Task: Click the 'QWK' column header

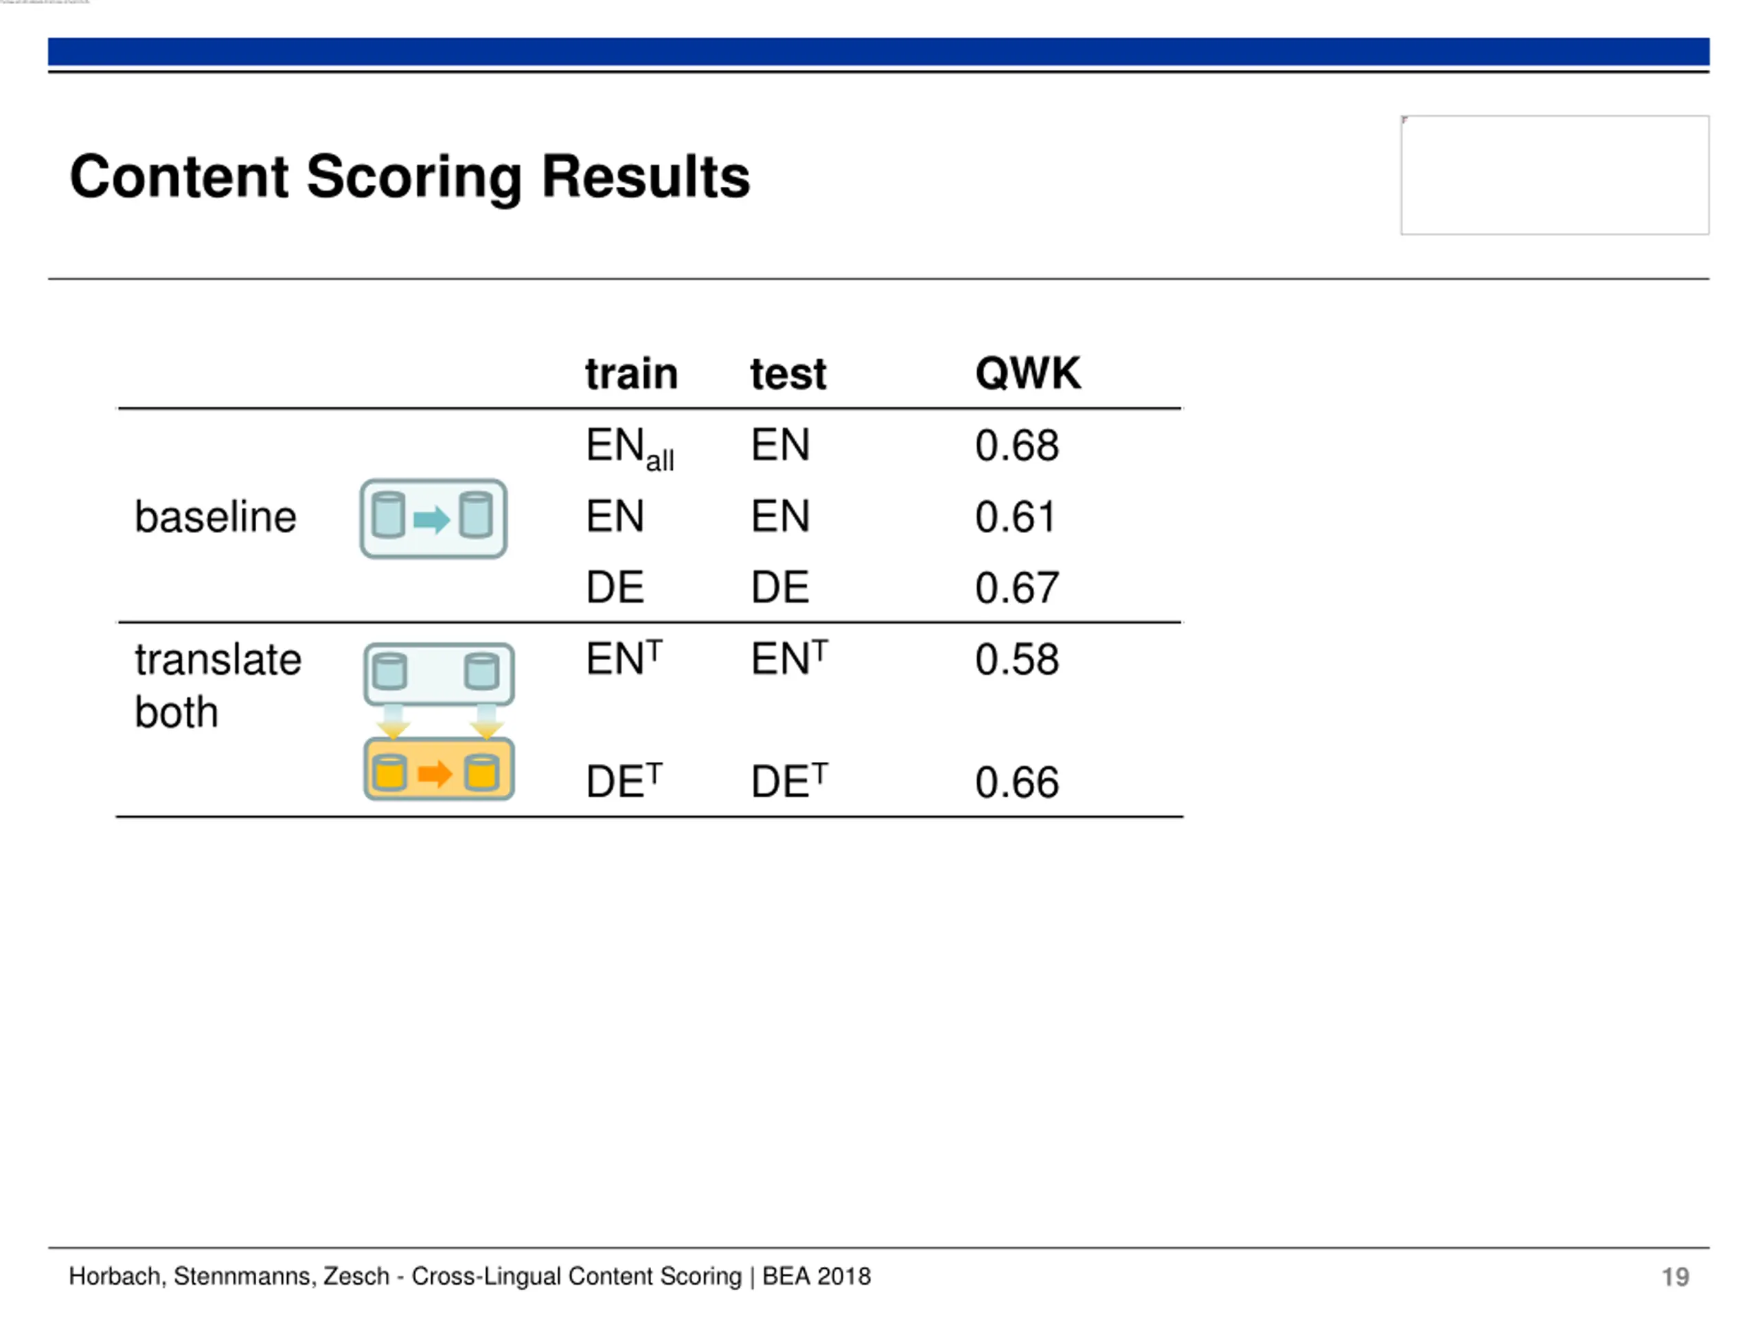Action: [1027, 373]
